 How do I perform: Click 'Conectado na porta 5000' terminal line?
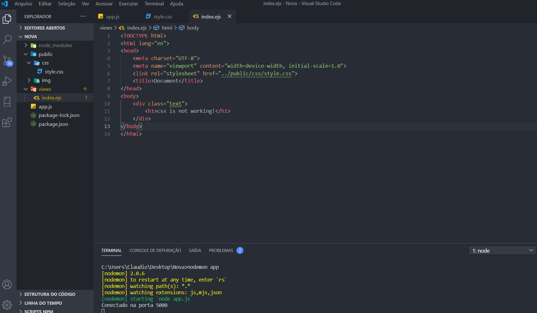click(x=135, y=305)
